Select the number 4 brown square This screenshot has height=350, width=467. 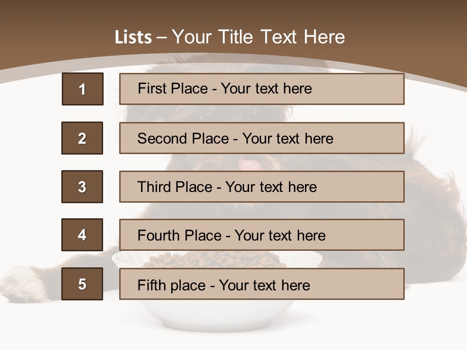click(82, 235)
